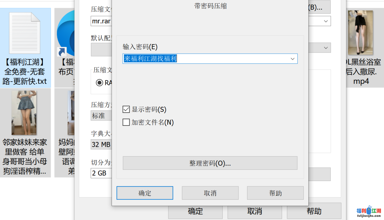Click the 福利江湖 watermark logo
Screen dimensions: 384x220
(x=369, y=211)
